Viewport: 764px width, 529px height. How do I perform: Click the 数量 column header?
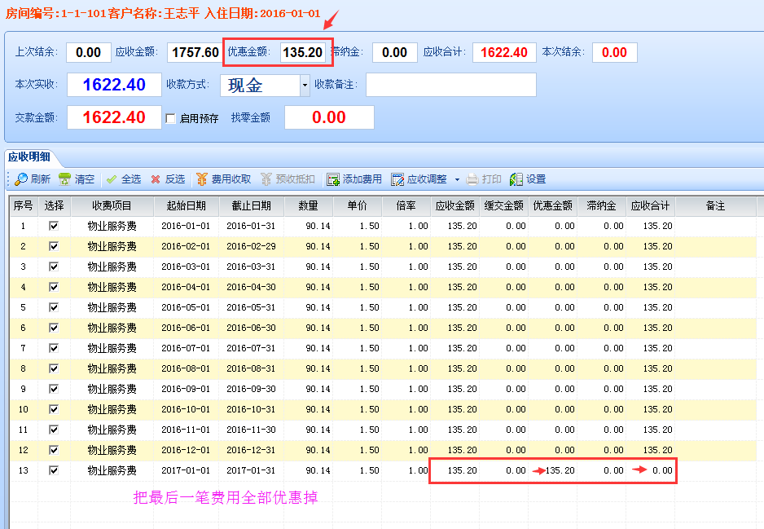(x=309, y=206)
